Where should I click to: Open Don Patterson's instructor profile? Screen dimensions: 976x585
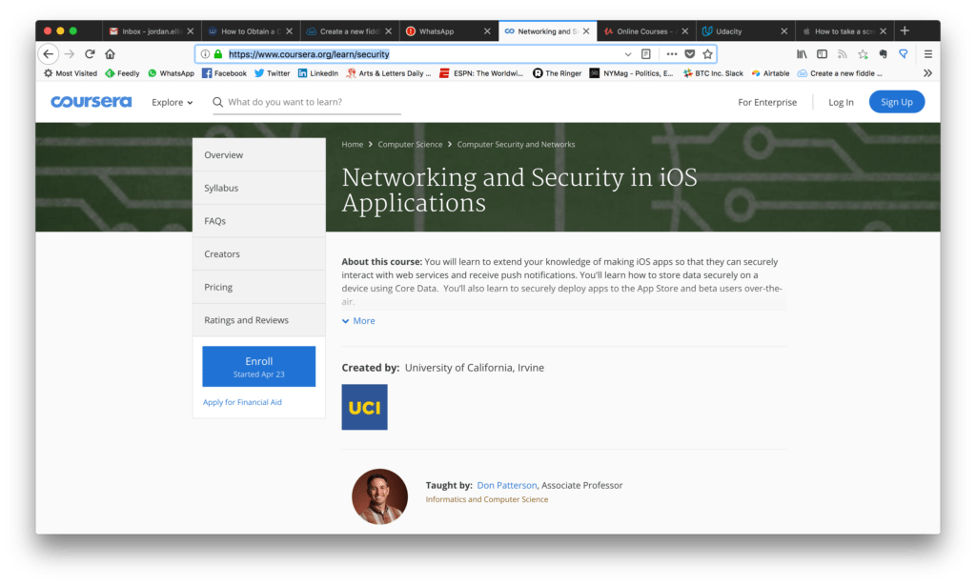click(506, 484)
